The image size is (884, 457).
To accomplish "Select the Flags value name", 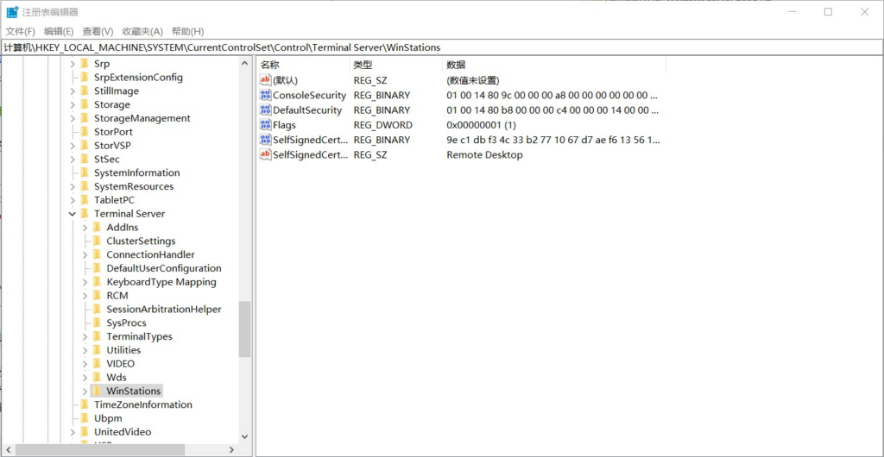I will coord(284,125).
